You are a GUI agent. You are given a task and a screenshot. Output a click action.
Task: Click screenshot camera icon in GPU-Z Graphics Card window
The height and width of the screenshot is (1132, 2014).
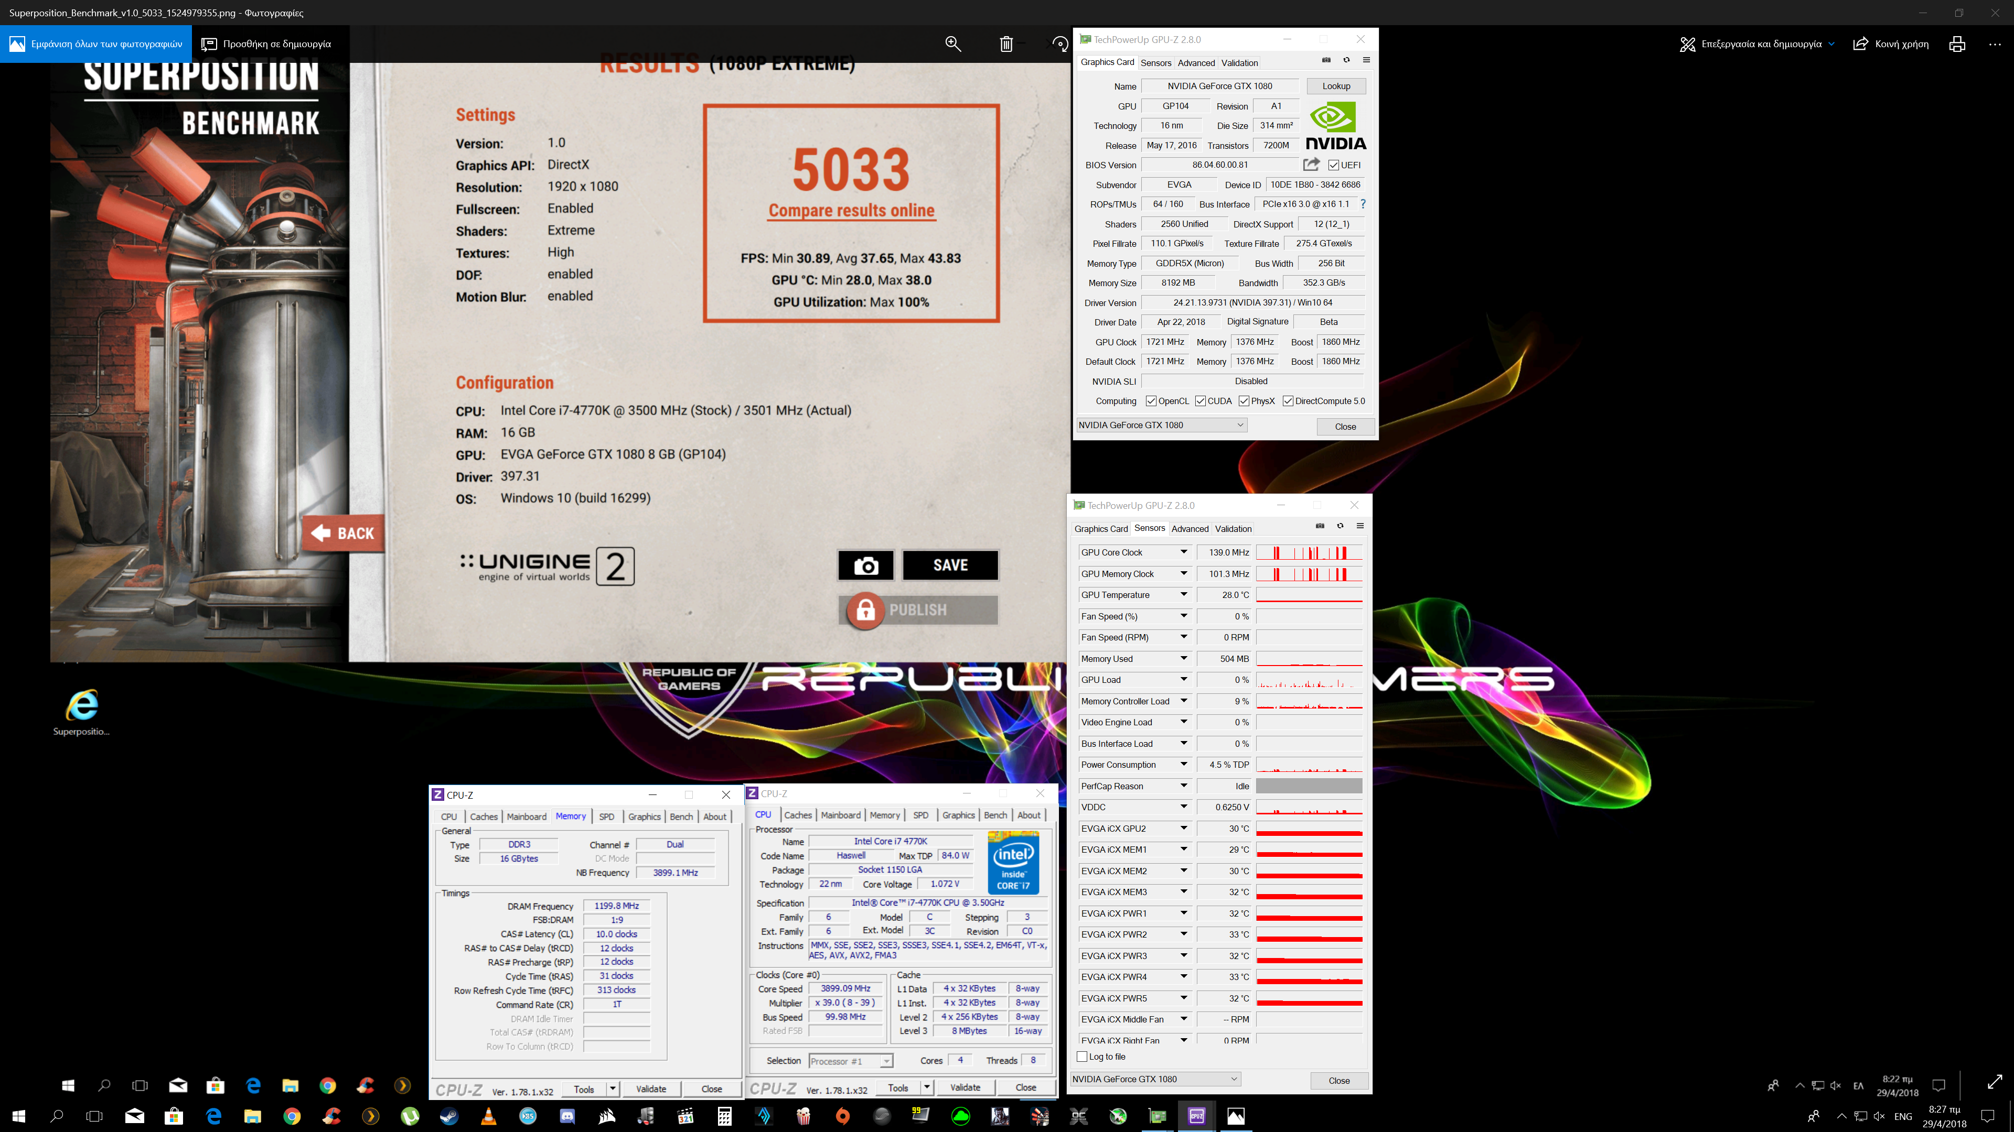1326,60
